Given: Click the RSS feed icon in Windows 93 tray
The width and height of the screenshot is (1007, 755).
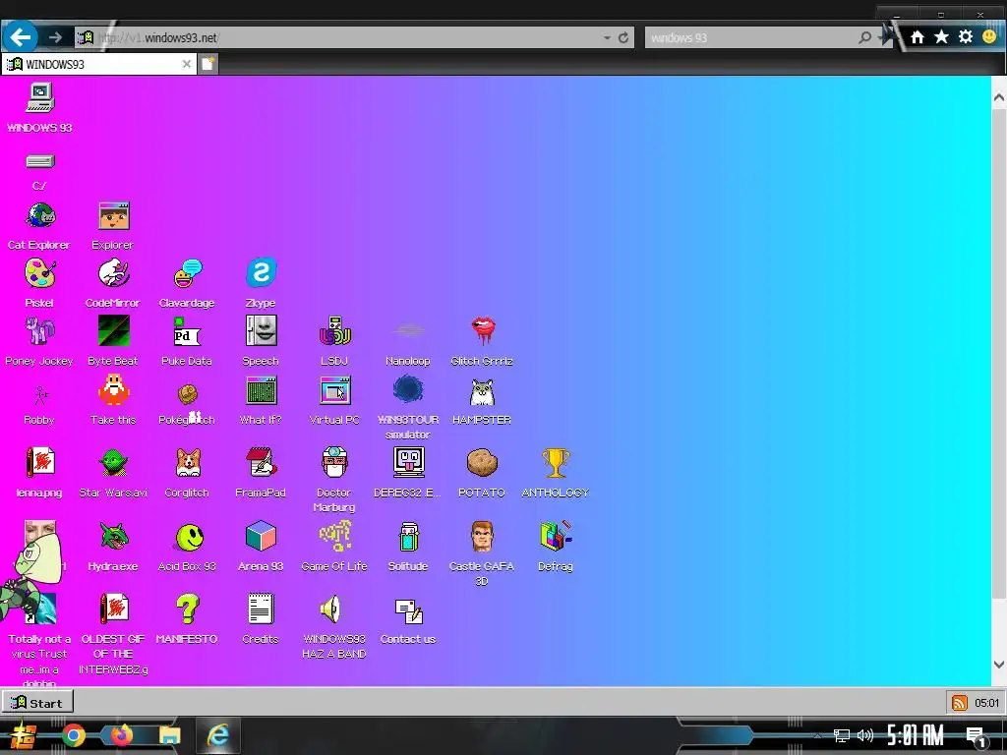Looking at the screenshot, I should [x=960, y=702].
